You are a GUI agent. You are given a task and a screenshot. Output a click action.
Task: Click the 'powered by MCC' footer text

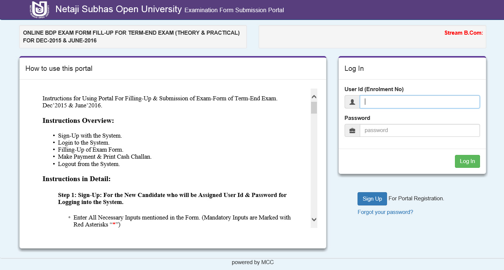pyautogui.click(x=252, y=263)
